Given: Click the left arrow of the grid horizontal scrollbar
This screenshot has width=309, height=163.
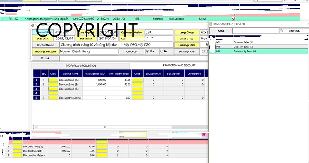Looking at the screenshot, I should [36, 127].
